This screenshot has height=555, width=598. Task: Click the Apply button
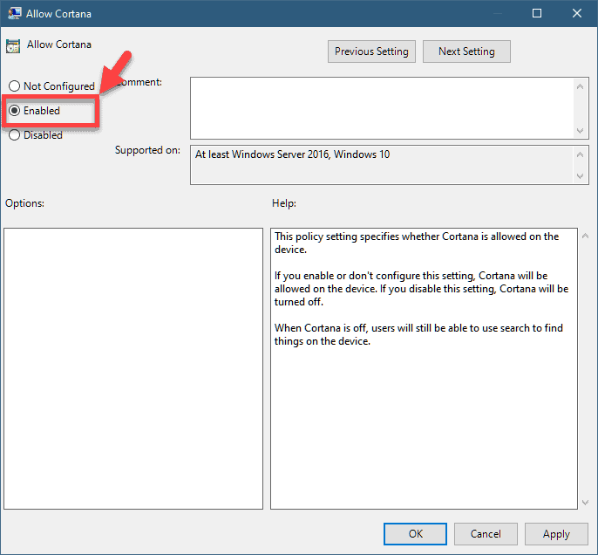tap(556, 534)
